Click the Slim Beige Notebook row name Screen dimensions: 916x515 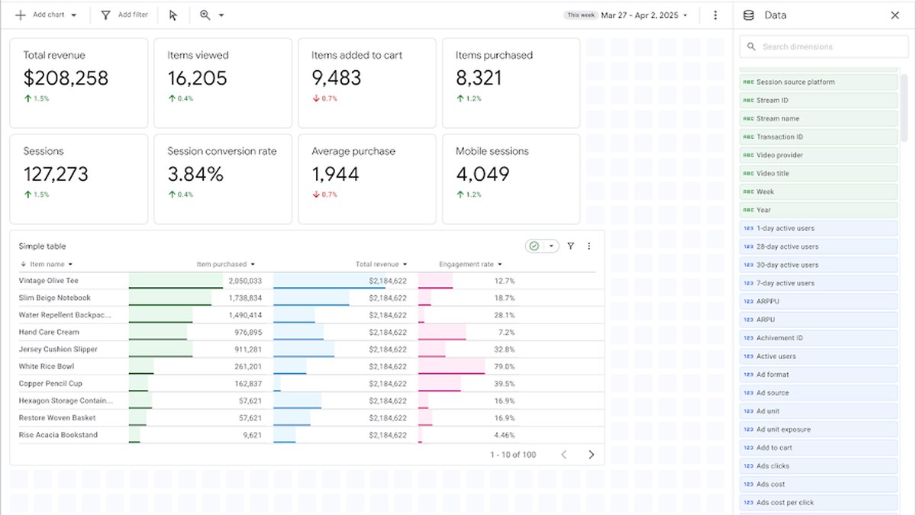55,298
